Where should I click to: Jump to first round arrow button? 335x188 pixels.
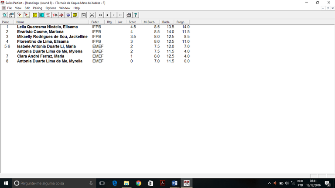click(101, 15)
